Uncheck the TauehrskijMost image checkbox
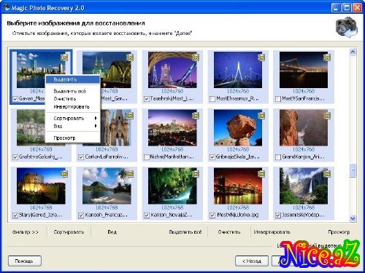The height and width of the screenshot is (273, 365). pyautogui.click(x=147, y=99)
